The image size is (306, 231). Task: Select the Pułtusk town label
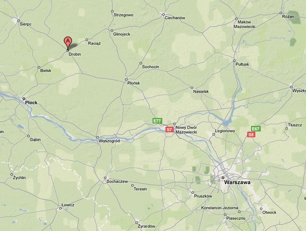pyautogui.click(x=242, y=64)
